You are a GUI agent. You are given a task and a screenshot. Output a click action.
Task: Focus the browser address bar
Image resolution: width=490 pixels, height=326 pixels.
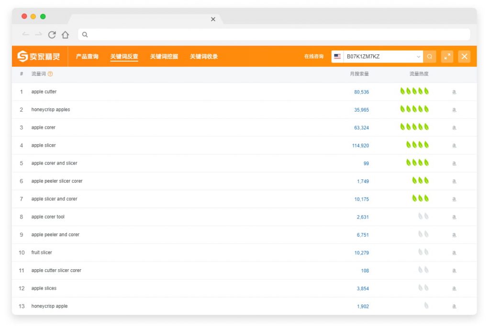(x=273, y=34)
